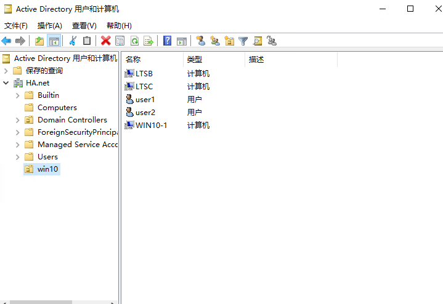Click the create new user toolbar icon

click(200, 41)
